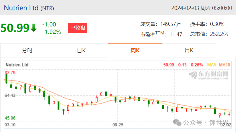Click the red 已收盘 status badge
236x132 pixels.
[78, 28]
